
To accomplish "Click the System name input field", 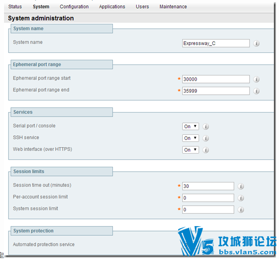I will click(216, 43).
